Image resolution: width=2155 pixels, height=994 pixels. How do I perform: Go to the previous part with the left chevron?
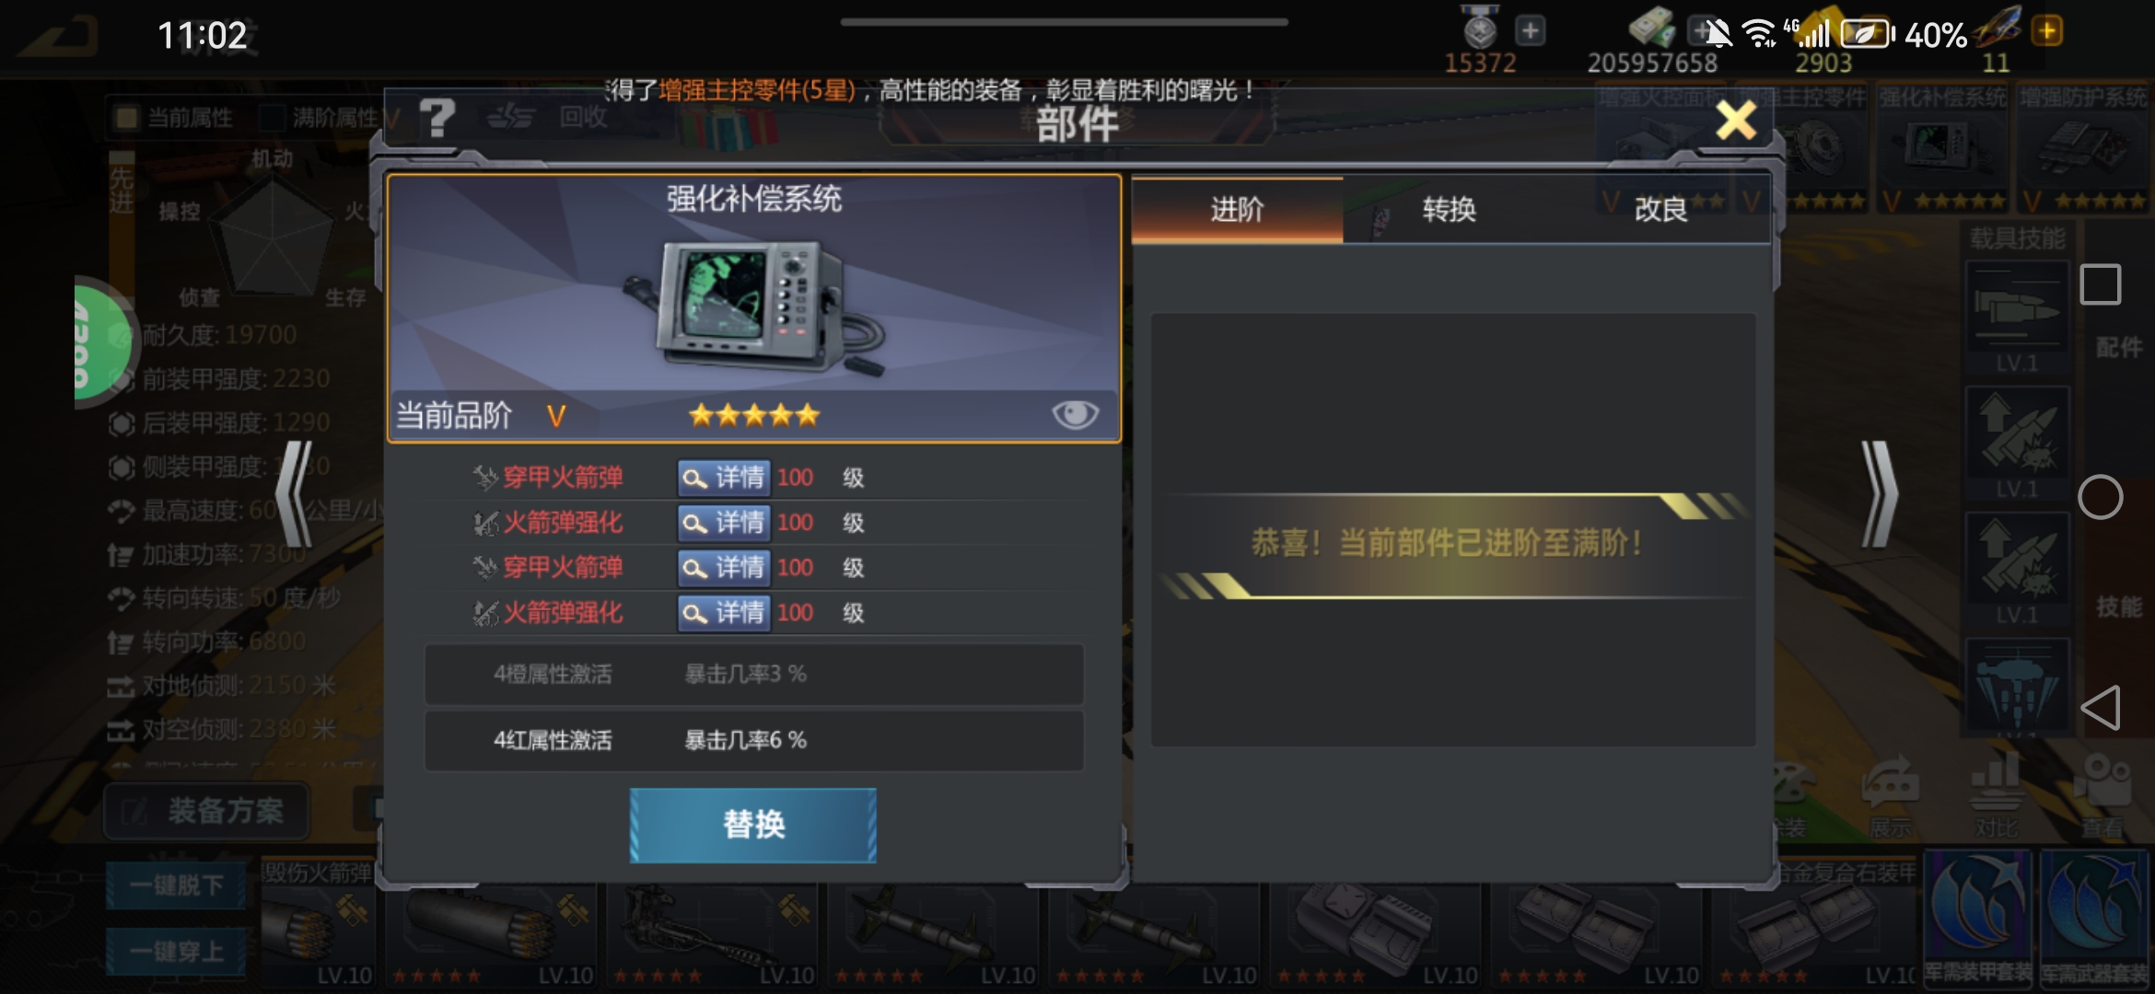[x=295, y=493]
